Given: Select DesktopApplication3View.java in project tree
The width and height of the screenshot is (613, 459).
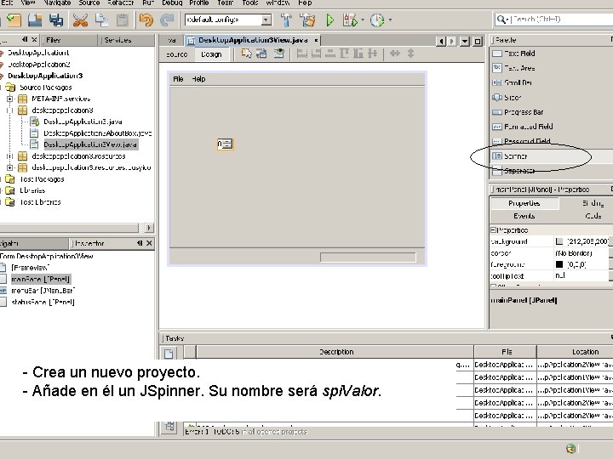Looking at the screenshot, I should [x=90, y=144].
